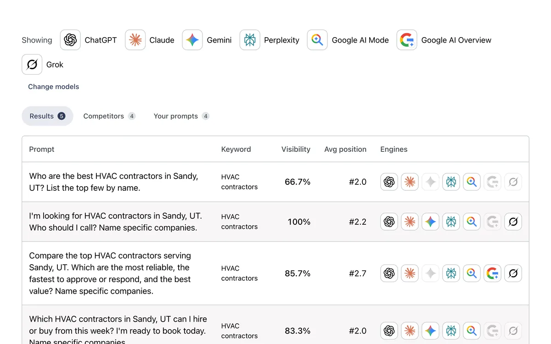Click ChatGPT engine icon in 'Compare the top' row

point(389,273)
